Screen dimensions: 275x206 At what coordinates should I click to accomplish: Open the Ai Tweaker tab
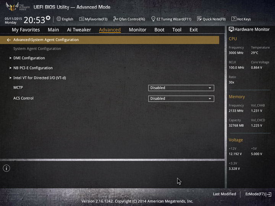tap(79, 30)
